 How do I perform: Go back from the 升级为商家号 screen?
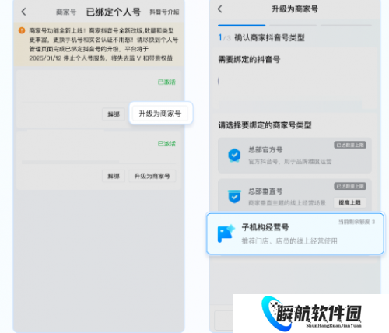click(x=220, y=9)
